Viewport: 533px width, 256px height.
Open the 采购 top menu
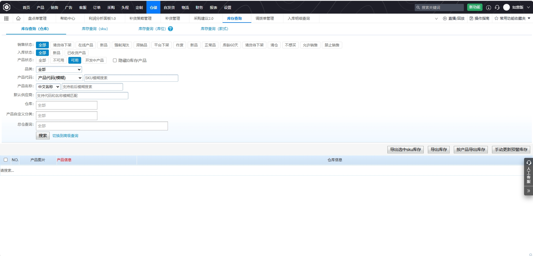(111, 8)
